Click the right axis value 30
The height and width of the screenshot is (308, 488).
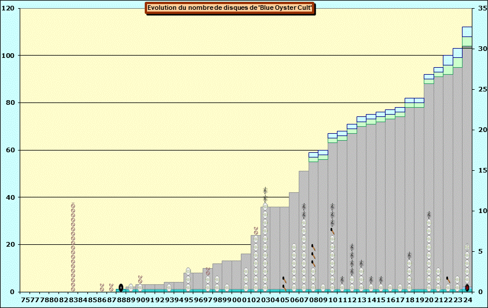point(483,49)
